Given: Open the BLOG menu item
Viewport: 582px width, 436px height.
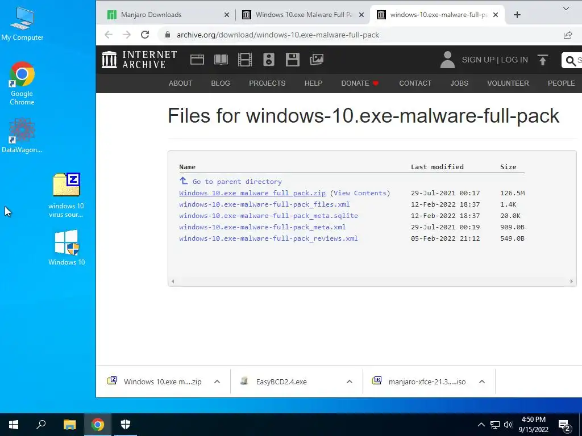Looking at the screenshot, I should (x=221, y=83).
